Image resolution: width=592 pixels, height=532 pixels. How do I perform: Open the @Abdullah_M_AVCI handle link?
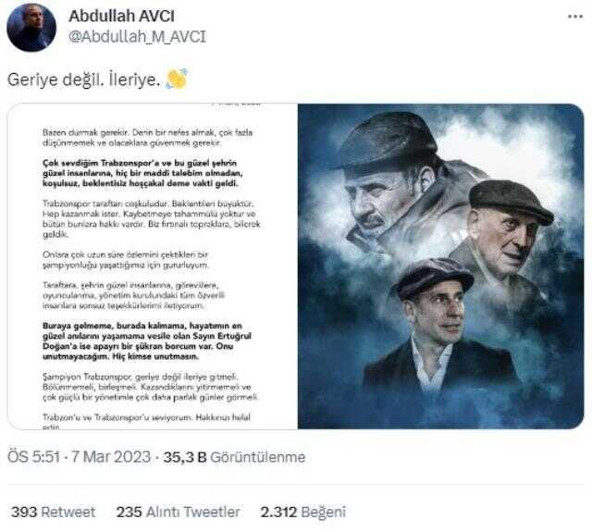tap(137, 37)
